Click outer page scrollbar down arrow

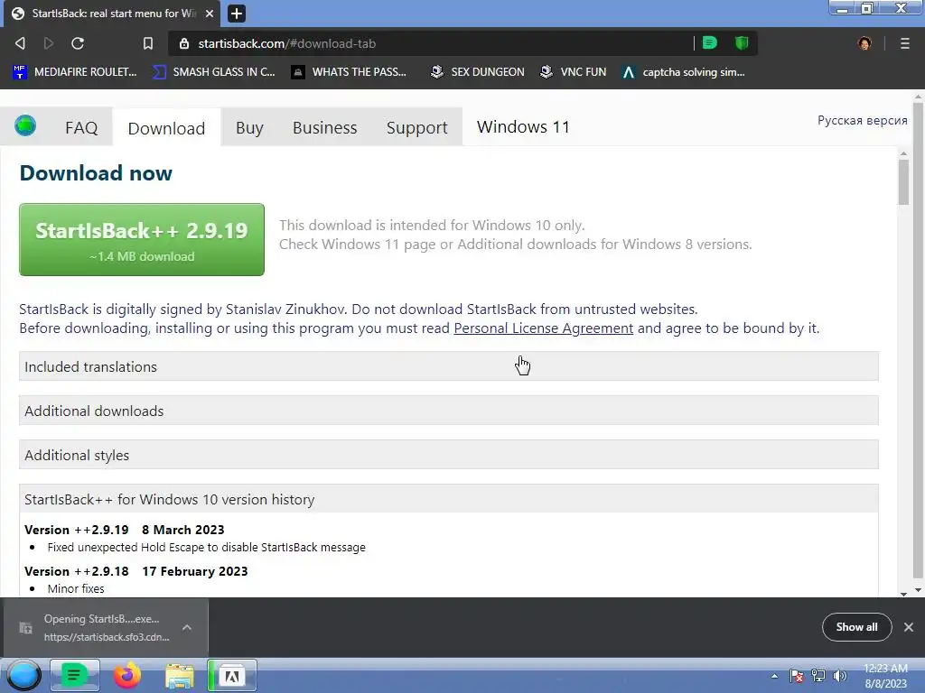(x=918, y=589)
